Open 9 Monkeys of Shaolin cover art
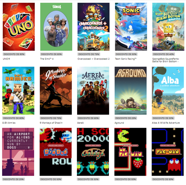 coord(56,91)
